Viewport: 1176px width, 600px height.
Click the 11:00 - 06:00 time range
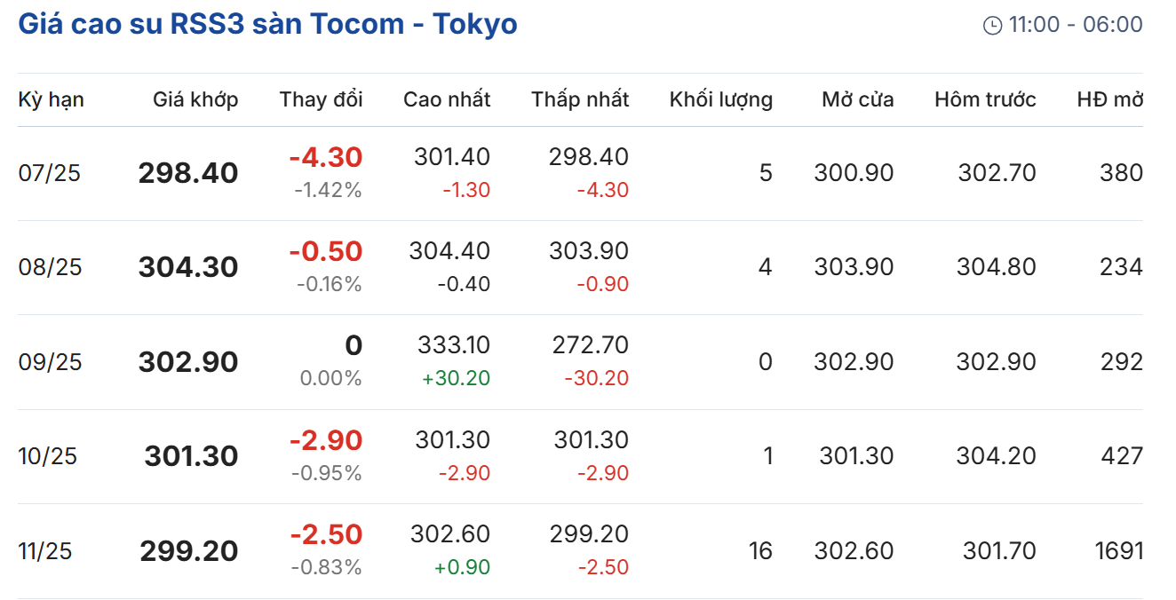(1075, 25)
